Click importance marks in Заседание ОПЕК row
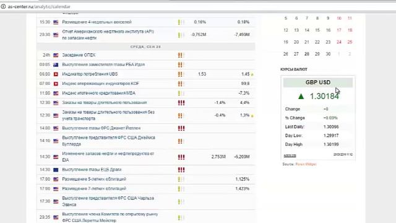 coord(181,55)
